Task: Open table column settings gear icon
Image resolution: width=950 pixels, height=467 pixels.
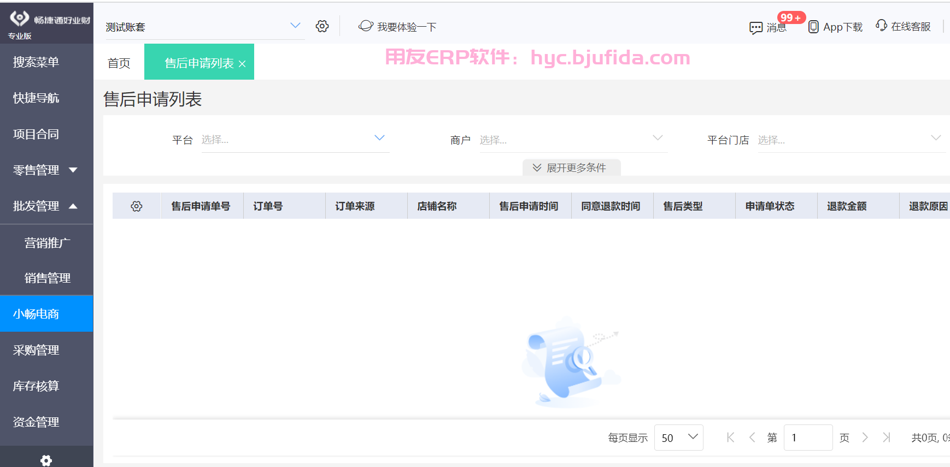Action: 137,206
